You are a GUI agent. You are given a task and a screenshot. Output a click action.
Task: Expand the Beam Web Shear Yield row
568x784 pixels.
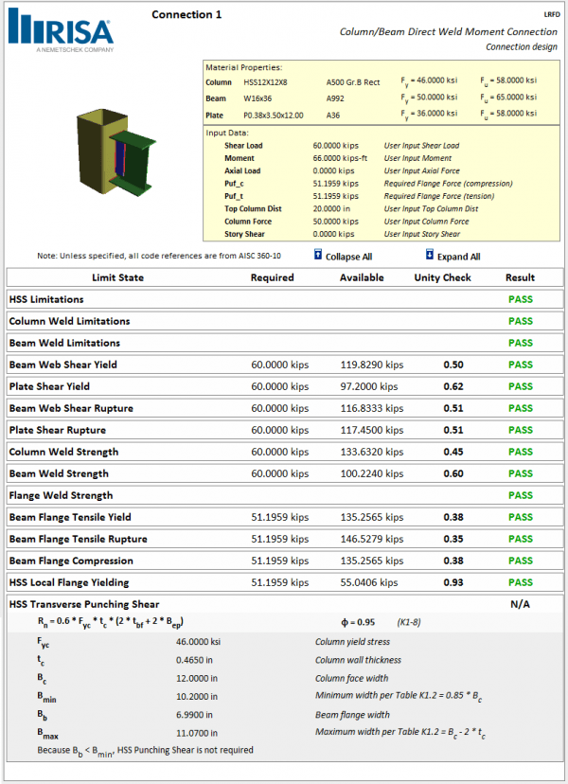(x=63, y=365)
